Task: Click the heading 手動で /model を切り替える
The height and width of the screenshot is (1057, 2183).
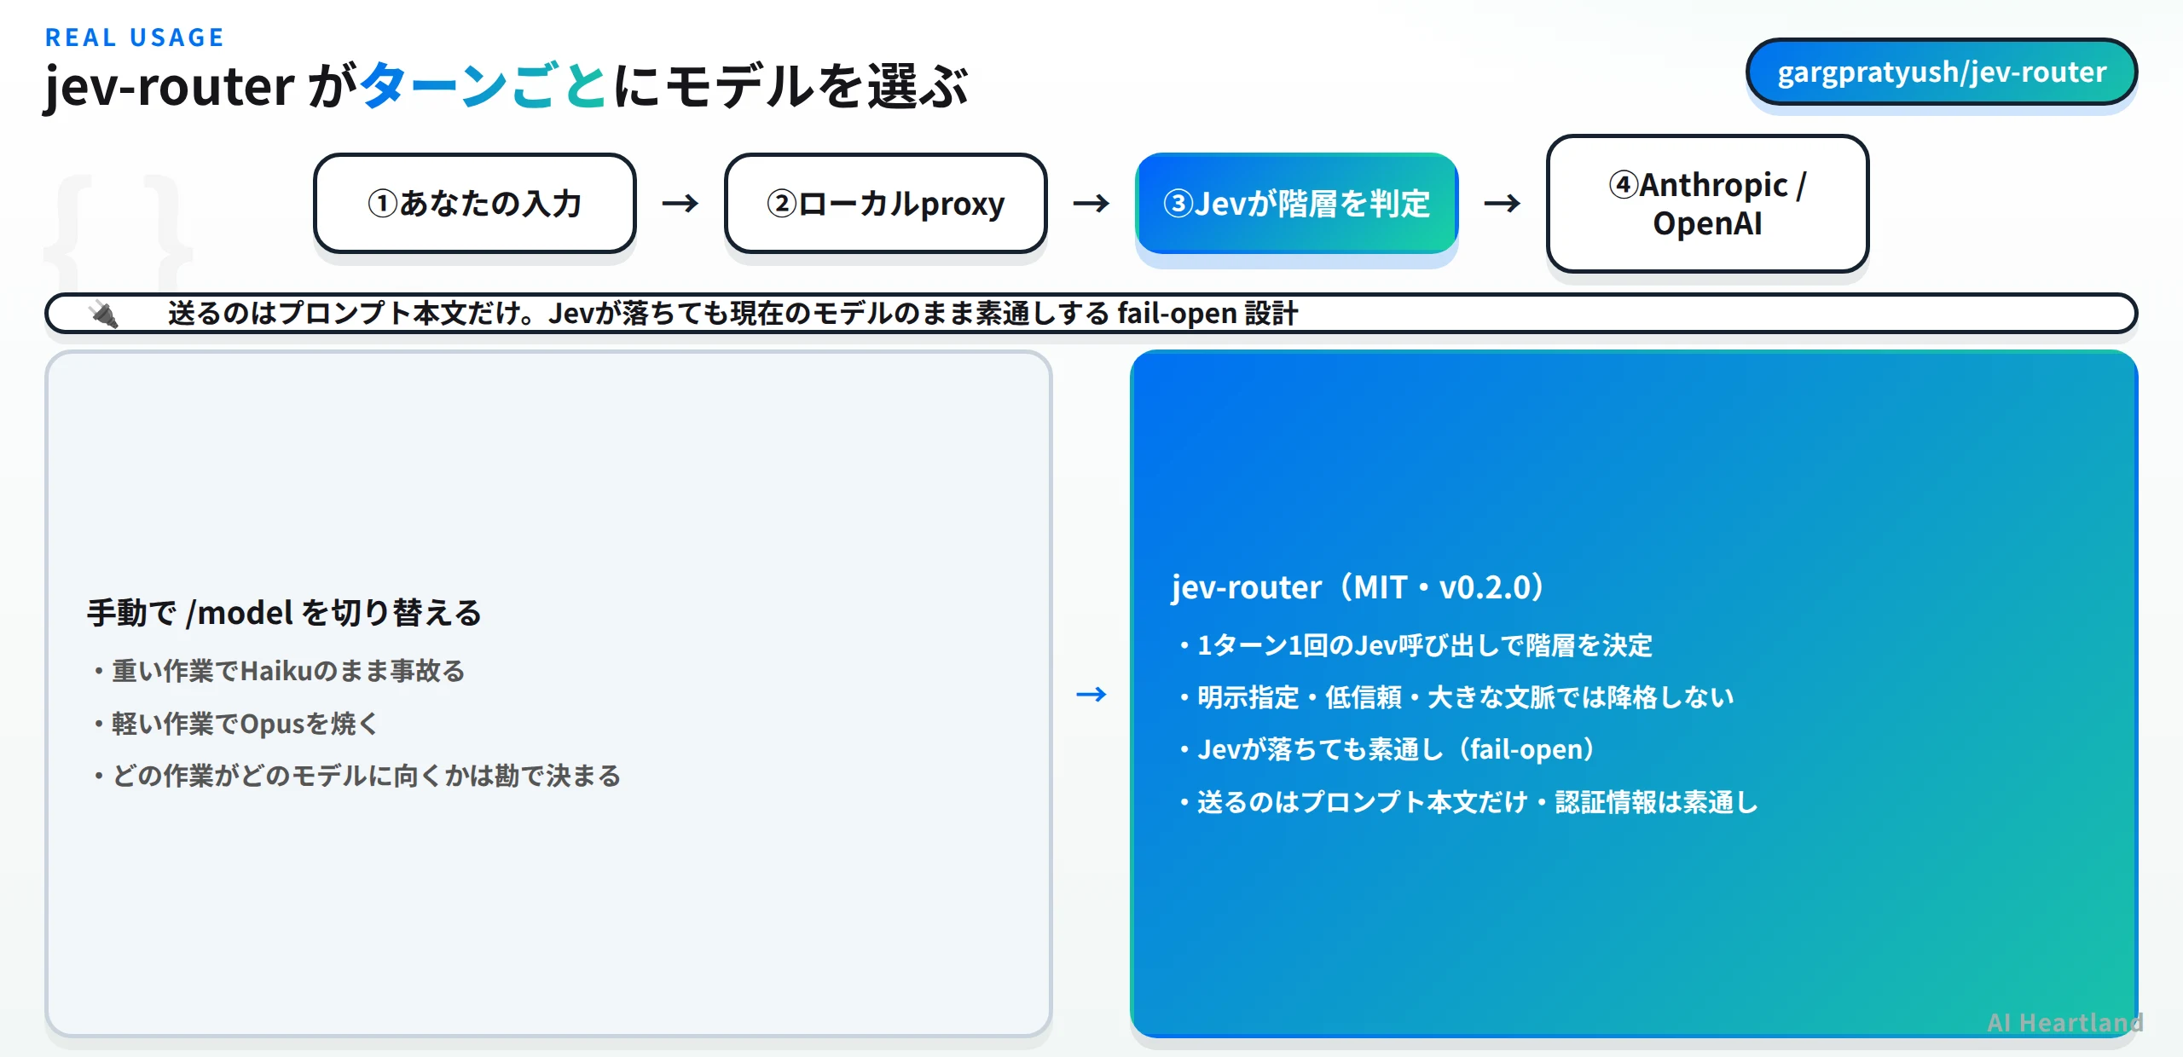Action: [284, 613]
